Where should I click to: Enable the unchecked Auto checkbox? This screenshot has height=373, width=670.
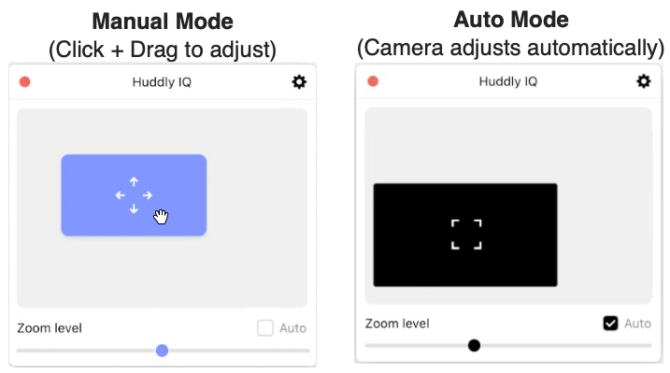[x=265, y=328]
